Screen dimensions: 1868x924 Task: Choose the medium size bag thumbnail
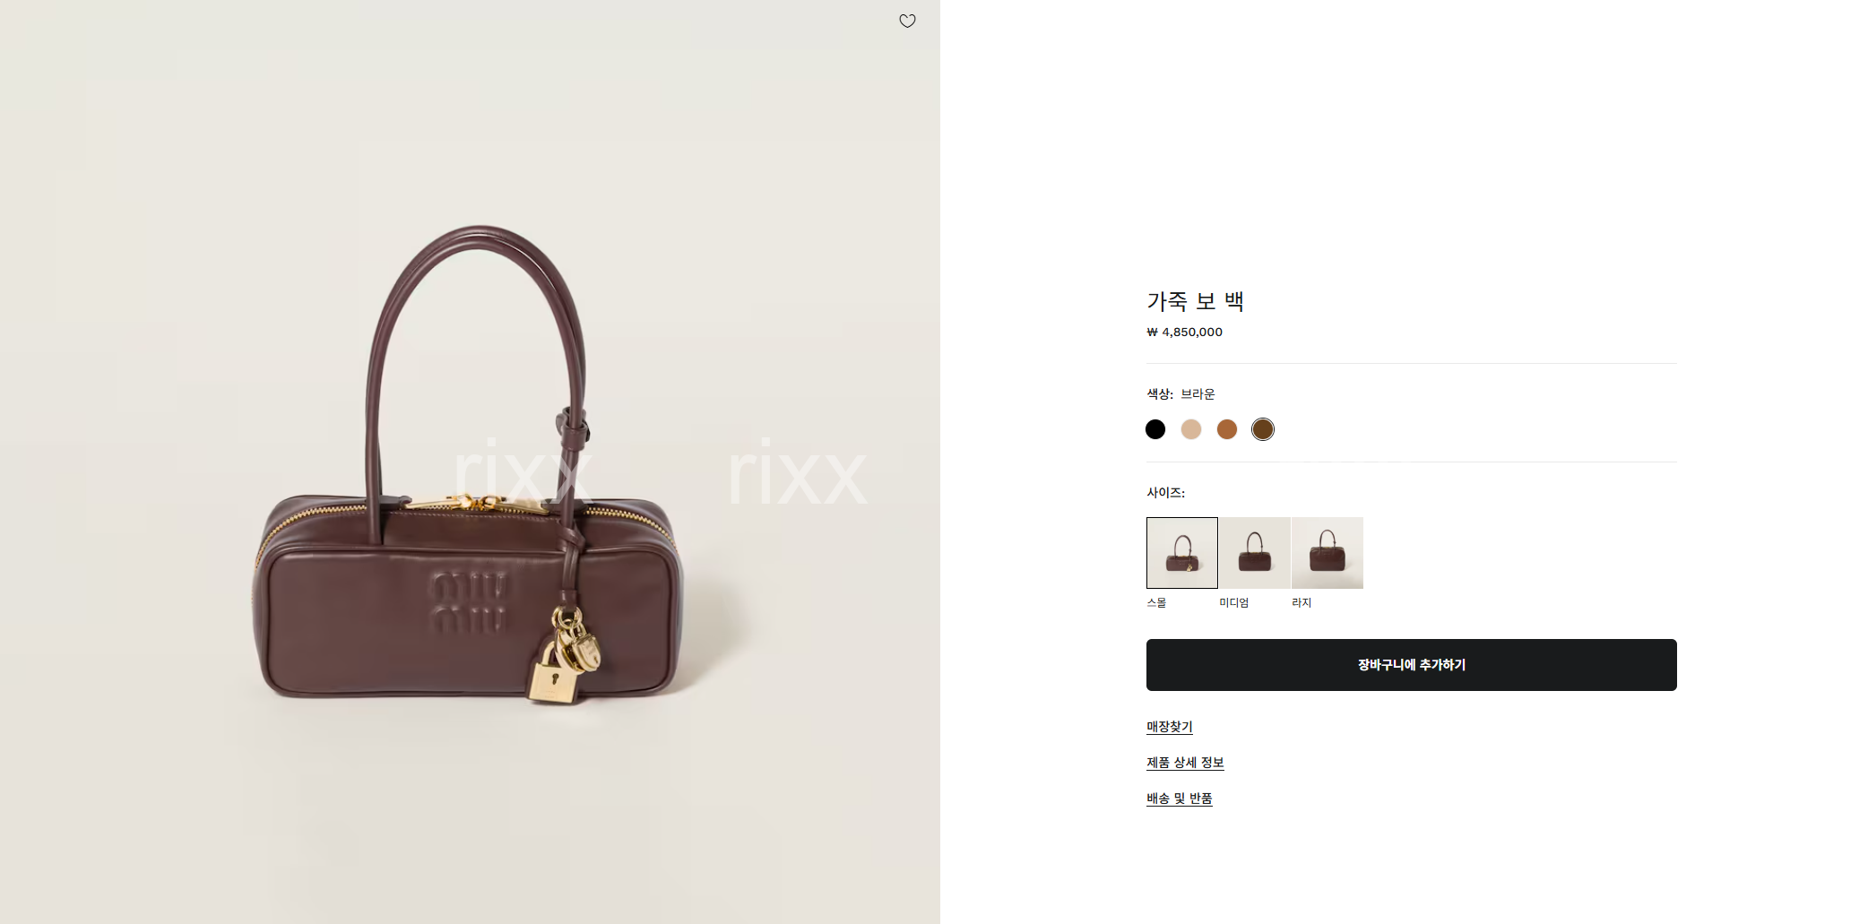pos(1255,553)
